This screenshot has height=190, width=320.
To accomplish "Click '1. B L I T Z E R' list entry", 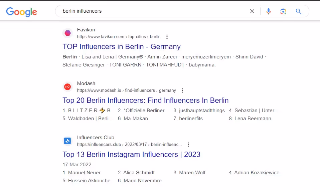I will point(89,111).
